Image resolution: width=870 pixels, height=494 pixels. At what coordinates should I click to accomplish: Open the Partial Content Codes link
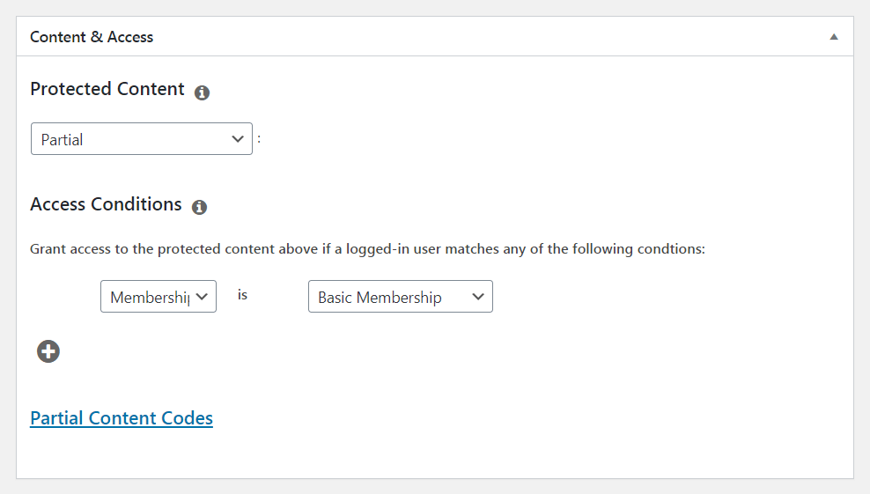pyautogui.click(x=122, y=418)
